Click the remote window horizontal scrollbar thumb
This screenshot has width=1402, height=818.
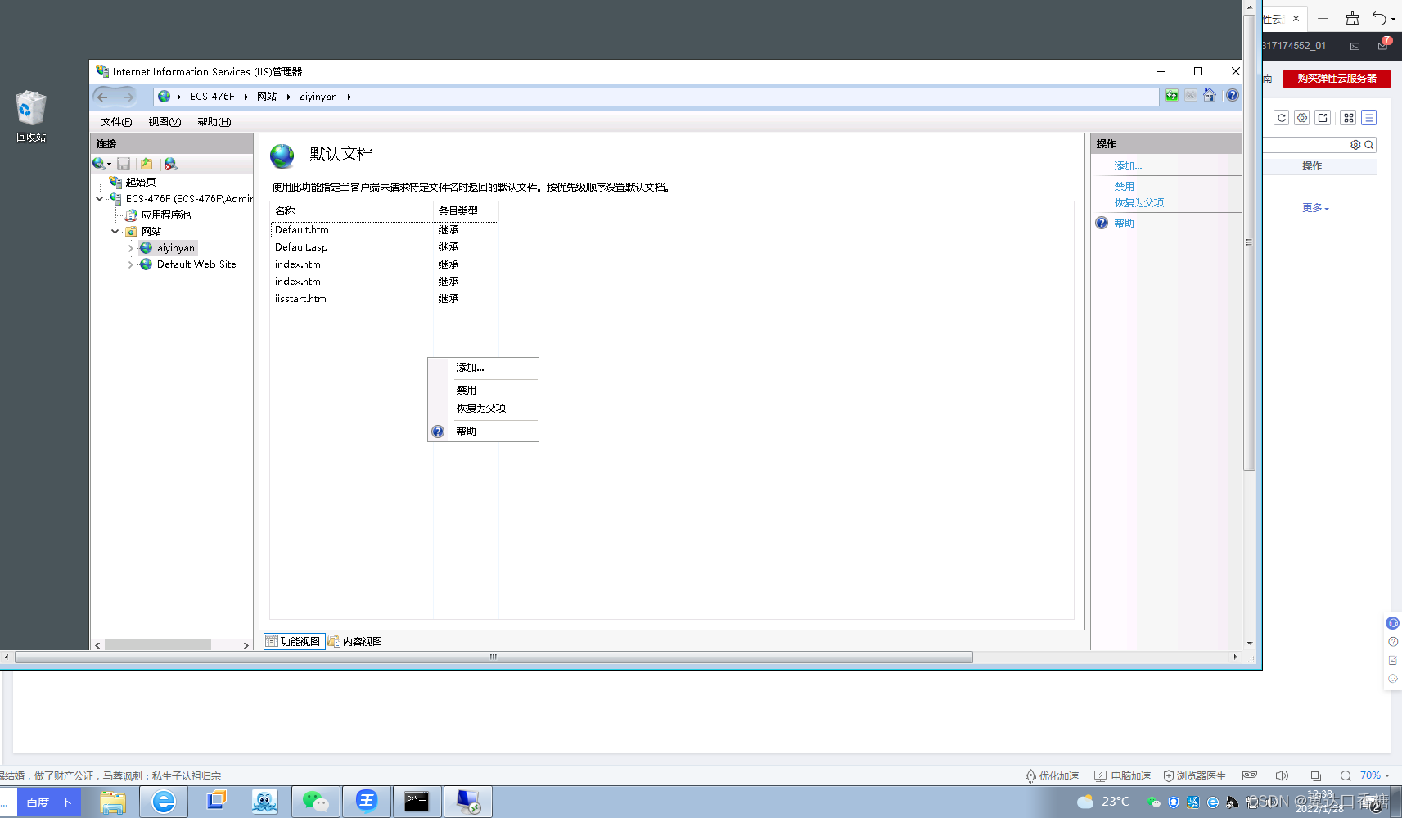tap(494, 657)
